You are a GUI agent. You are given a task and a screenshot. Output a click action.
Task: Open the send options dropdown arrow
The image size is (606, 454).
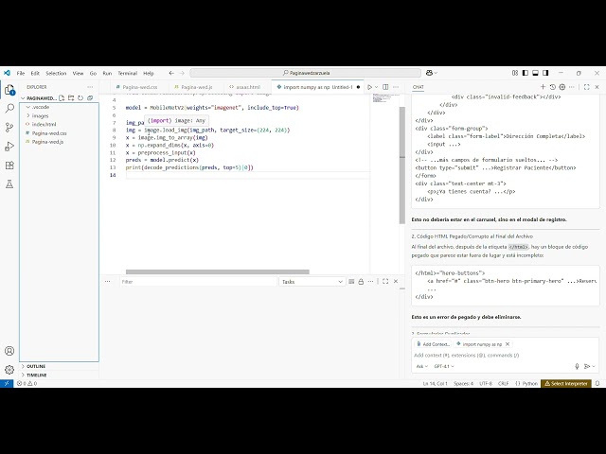coord(594,366)
